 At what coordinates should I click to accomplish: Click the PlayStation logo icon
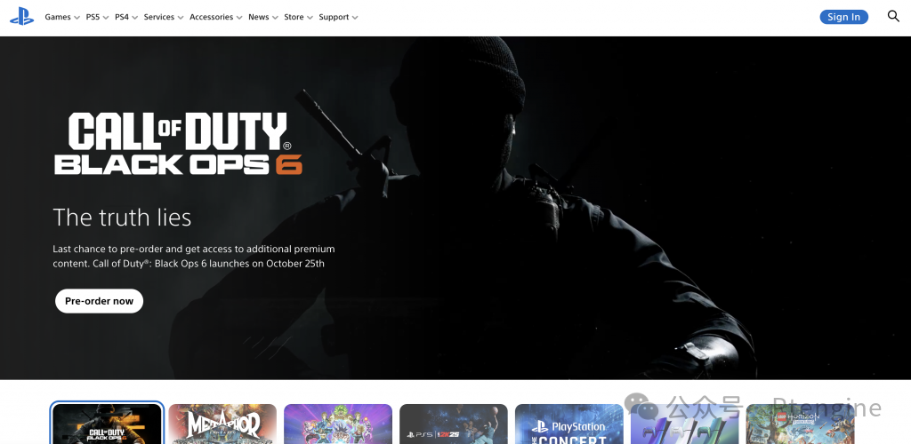coord(21,16)
